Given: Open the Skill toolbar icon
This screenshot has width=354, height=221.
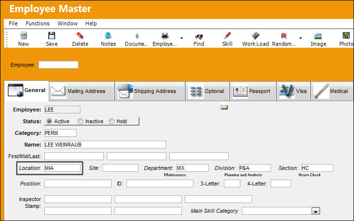Looking at the screenshot, I should click(x=227, y=36).
